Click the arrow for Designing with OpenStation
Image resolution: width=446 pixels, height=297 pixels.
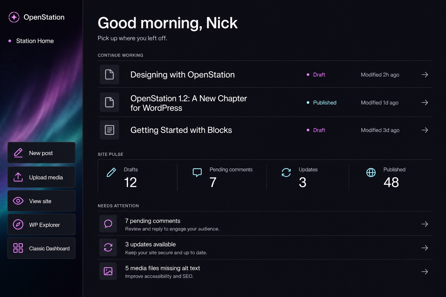(425, 75)
